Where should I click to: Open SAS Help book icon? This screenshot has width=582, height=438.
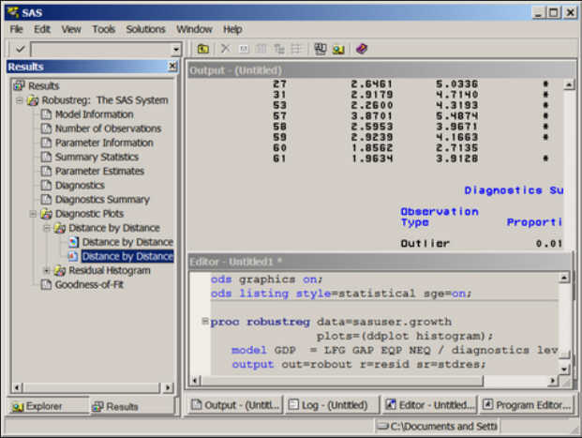(x=362, y=49)
